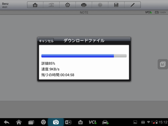Open the brightness and volume shortcut
Image resolution: width=168 pixels, height=126 pixels.
click(x=68, y=122)
